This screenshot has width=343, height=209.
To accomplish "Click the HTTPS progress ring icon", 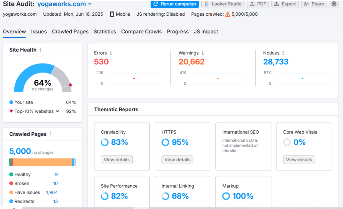I will point(165,142).
